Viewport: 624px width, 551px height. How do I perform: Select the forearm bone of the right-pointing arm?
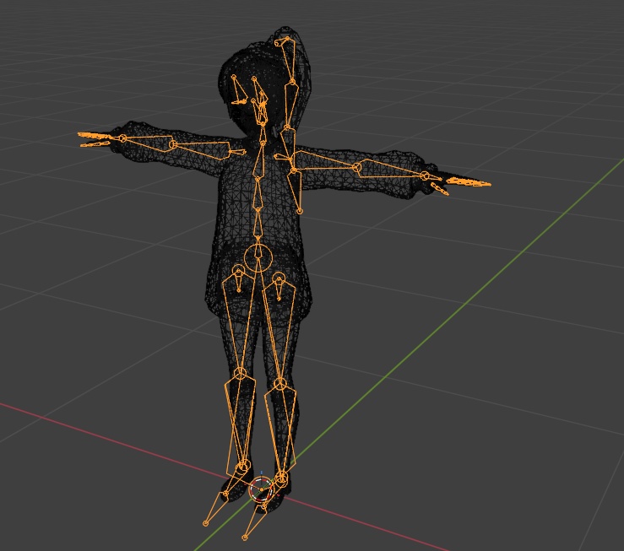click(392, 170)
